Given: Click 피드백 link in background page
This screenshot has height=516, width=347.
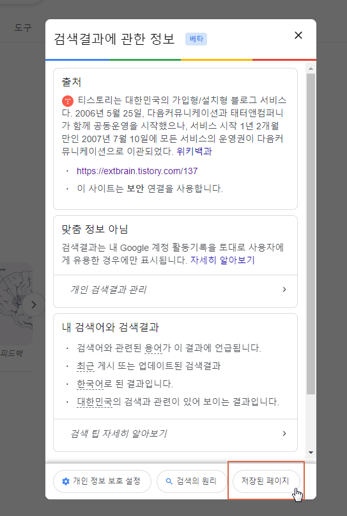Looking at the screenshot, I should coord(12,354).
